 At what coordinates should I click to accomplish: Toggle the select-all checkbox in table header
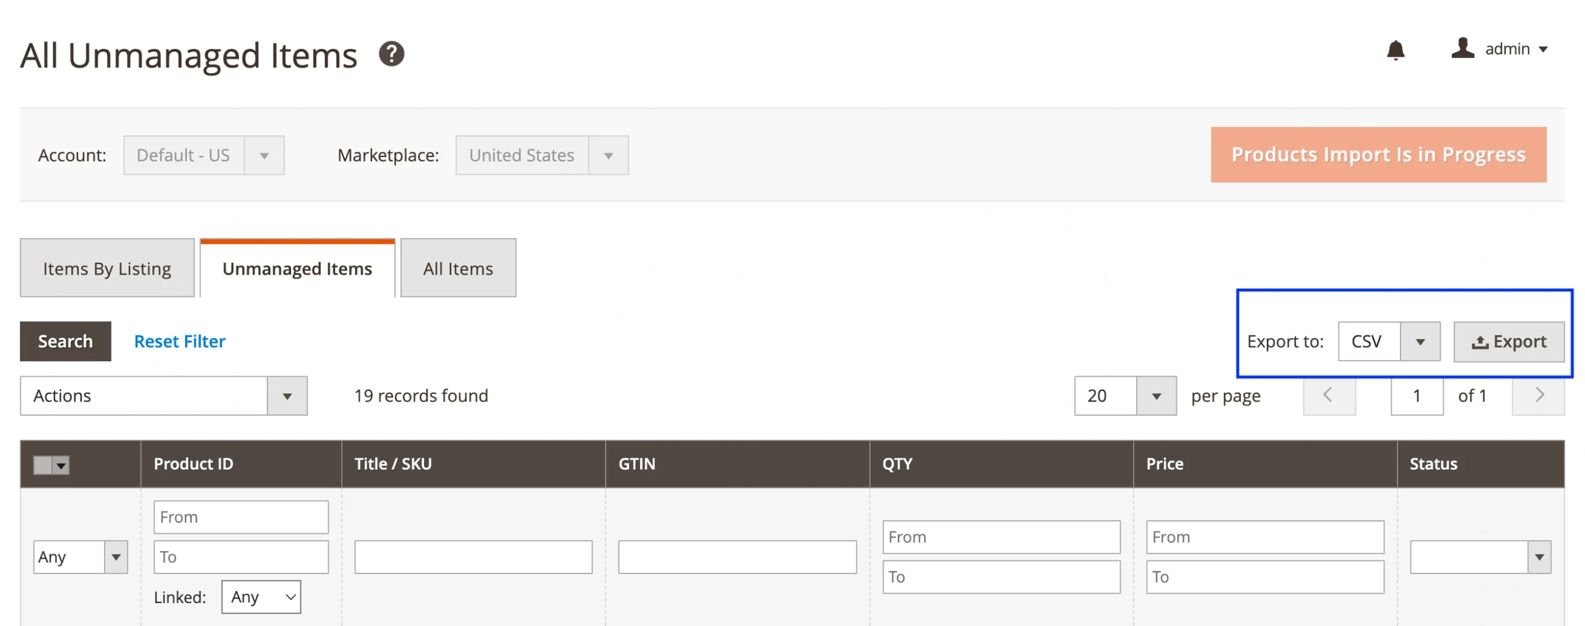42,465
